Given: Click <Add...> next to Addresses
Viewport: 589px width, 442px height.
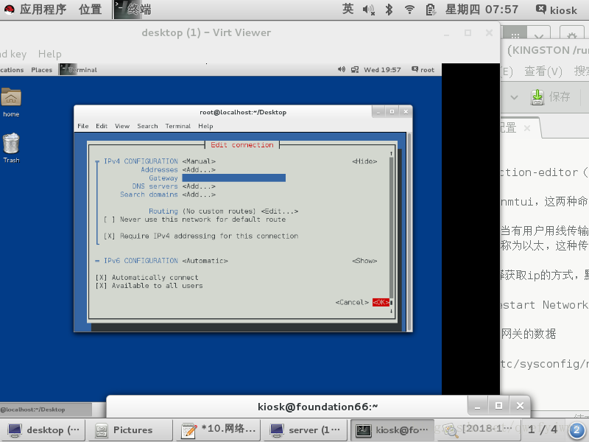Looking at the screenshot, I should pyautogui.click(x=199, y=169).
